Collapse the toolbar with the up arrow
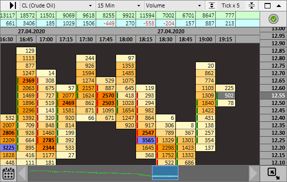The image size is (287, 182). point(279,5)
